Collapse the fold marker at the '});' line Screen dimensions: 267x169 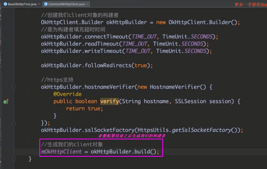(x=14, y=123)
